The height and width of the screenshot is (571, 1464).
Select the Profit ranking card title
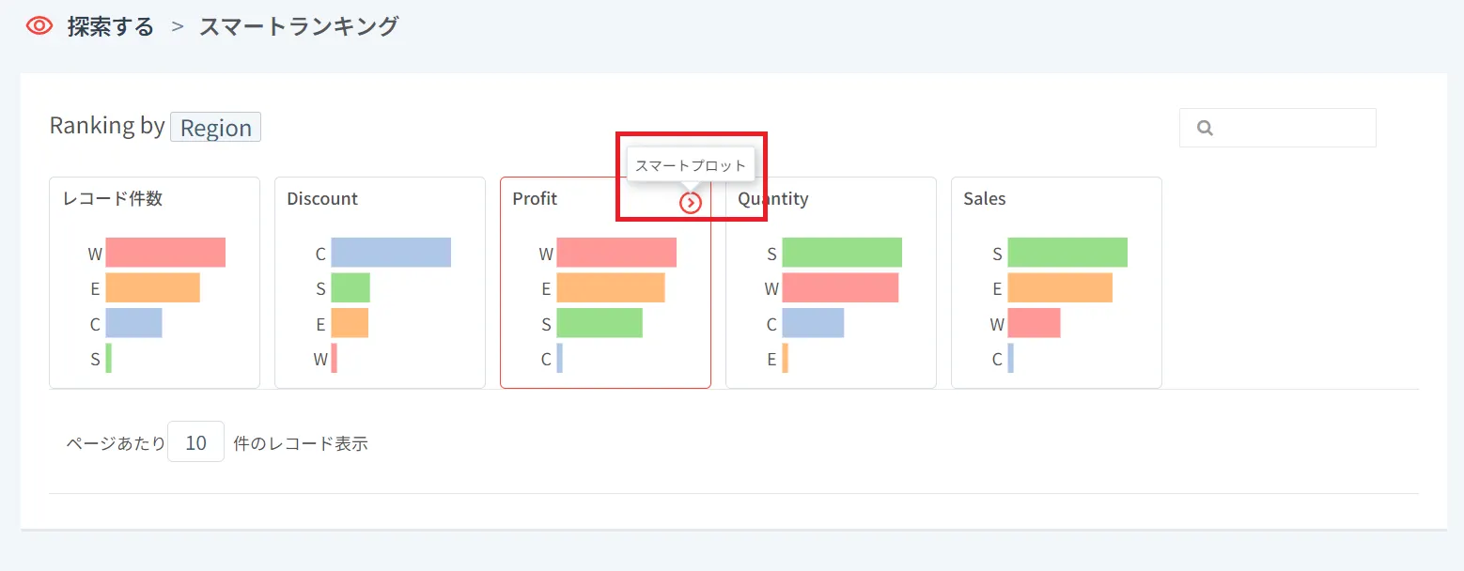click(x=535, y=199)
